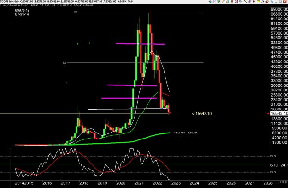Click the circle with minus toolbar icon
Image resolution: width=288 pixels, height=188 pixels.
[x=236, y=2]
